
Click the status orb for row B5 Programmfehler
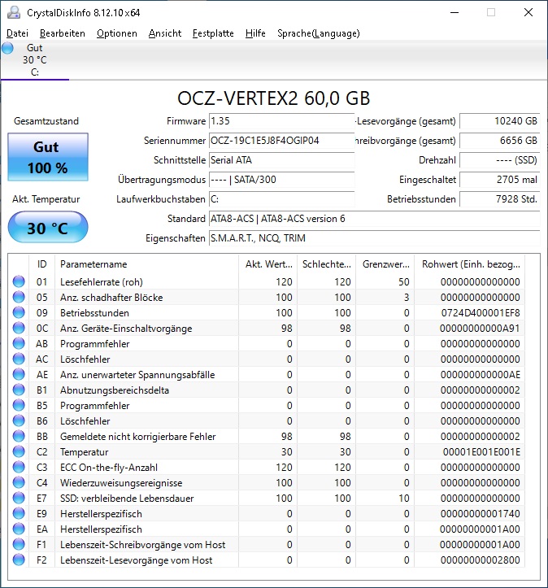[19, 405]
